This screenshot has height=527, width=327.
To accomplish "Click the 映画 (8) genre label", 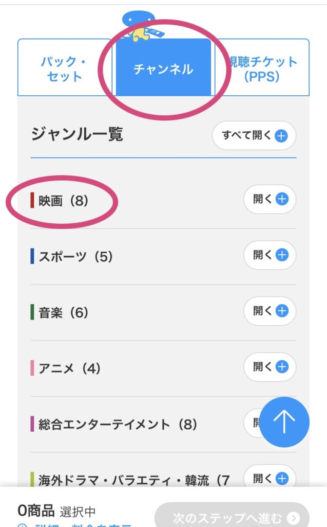I will click(x=64, y=201).
